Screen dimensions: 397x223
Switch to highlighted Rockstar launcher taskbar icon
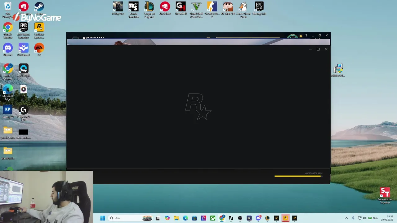point(285,218)
